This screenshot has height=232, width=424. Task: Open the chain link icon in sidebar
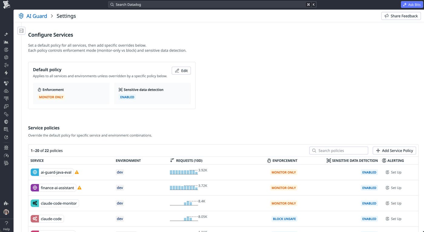(x=6, y=114)
